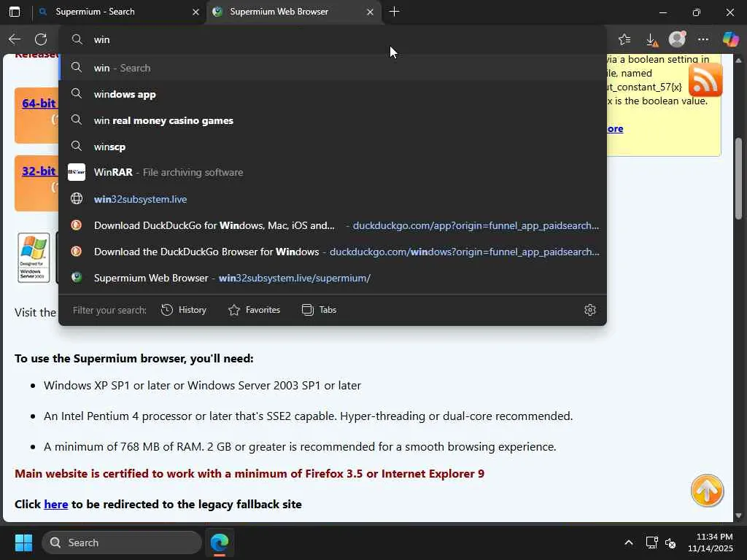Click the orange scroll-to-top arrow button

click(707, 491)
